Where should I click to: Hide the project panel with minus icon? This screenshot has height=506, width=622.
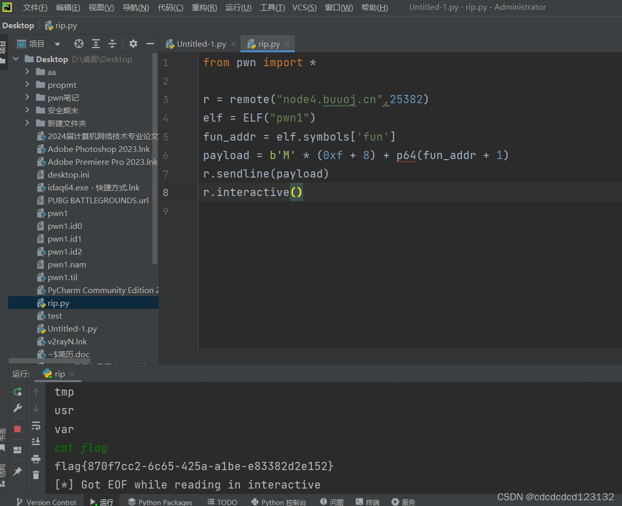pyautogui.click(x=150, y=44)
